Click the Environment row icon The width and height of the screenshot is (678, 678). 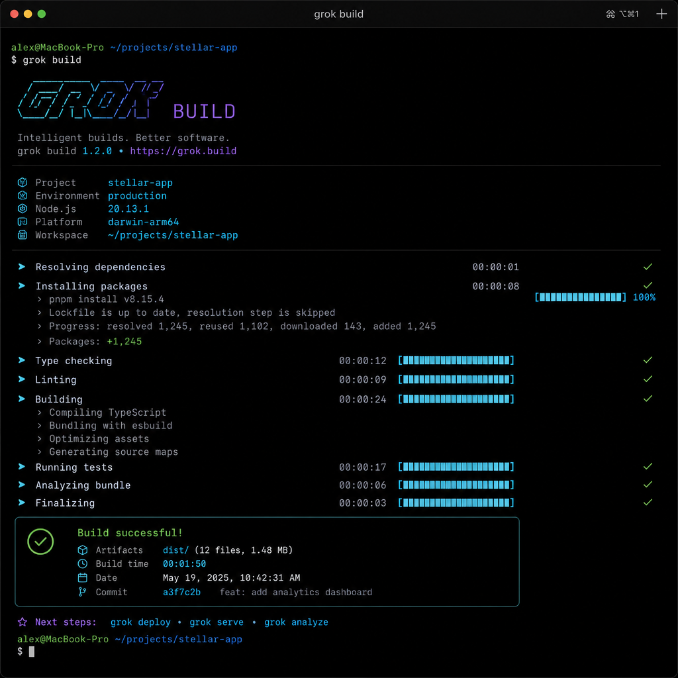pos(23,195)
